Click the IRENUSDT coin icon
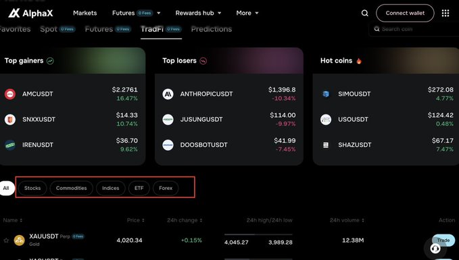Screen dimensions: 459x260 (10, 145)
